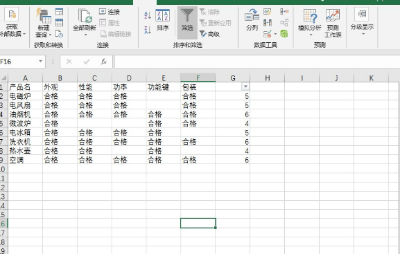Select the 洗衣机 cell
This screenshot has width=400, height=254.
25,142
